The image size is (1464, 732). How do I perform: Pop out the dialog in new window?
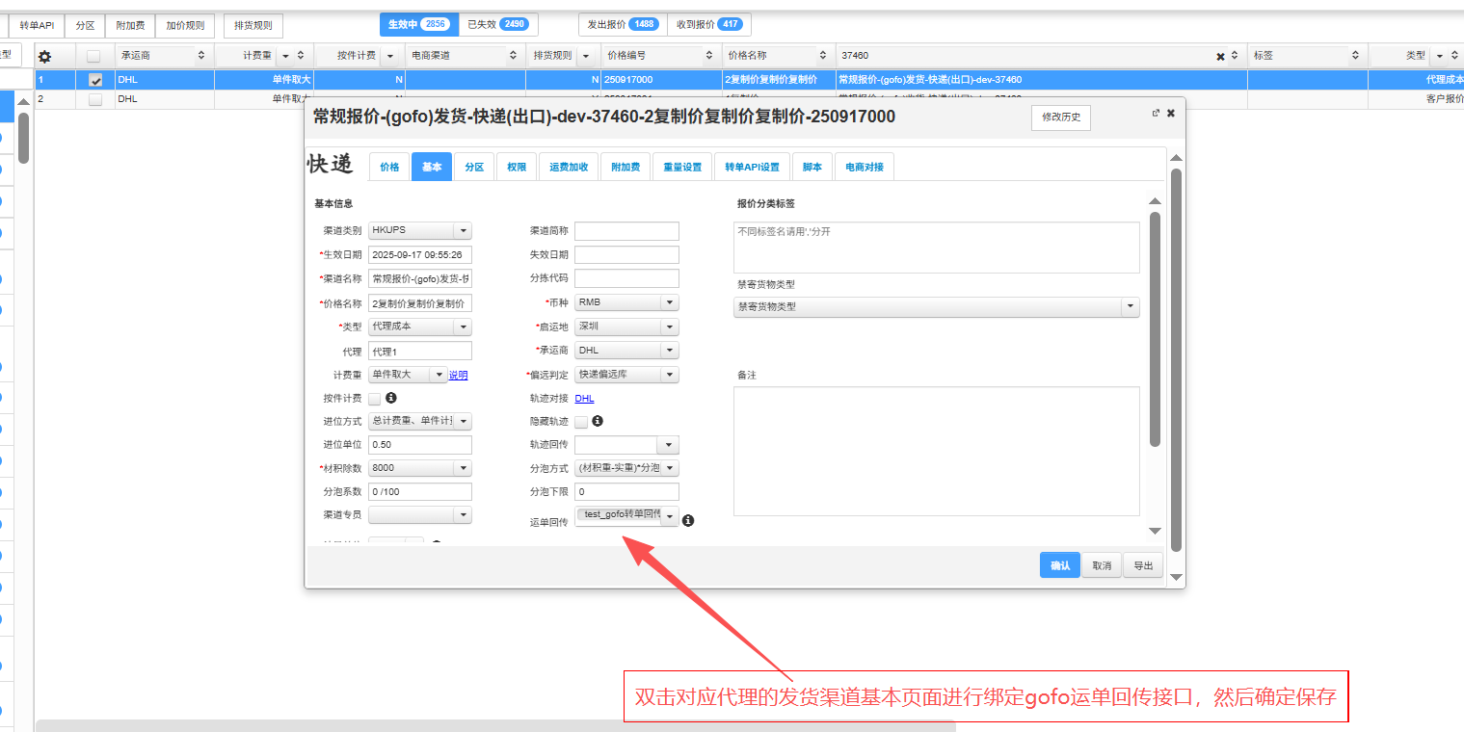click(x=1156, y=113)
